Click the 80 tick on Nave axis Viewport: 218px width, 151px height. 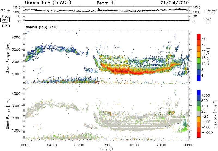[195, 16]
